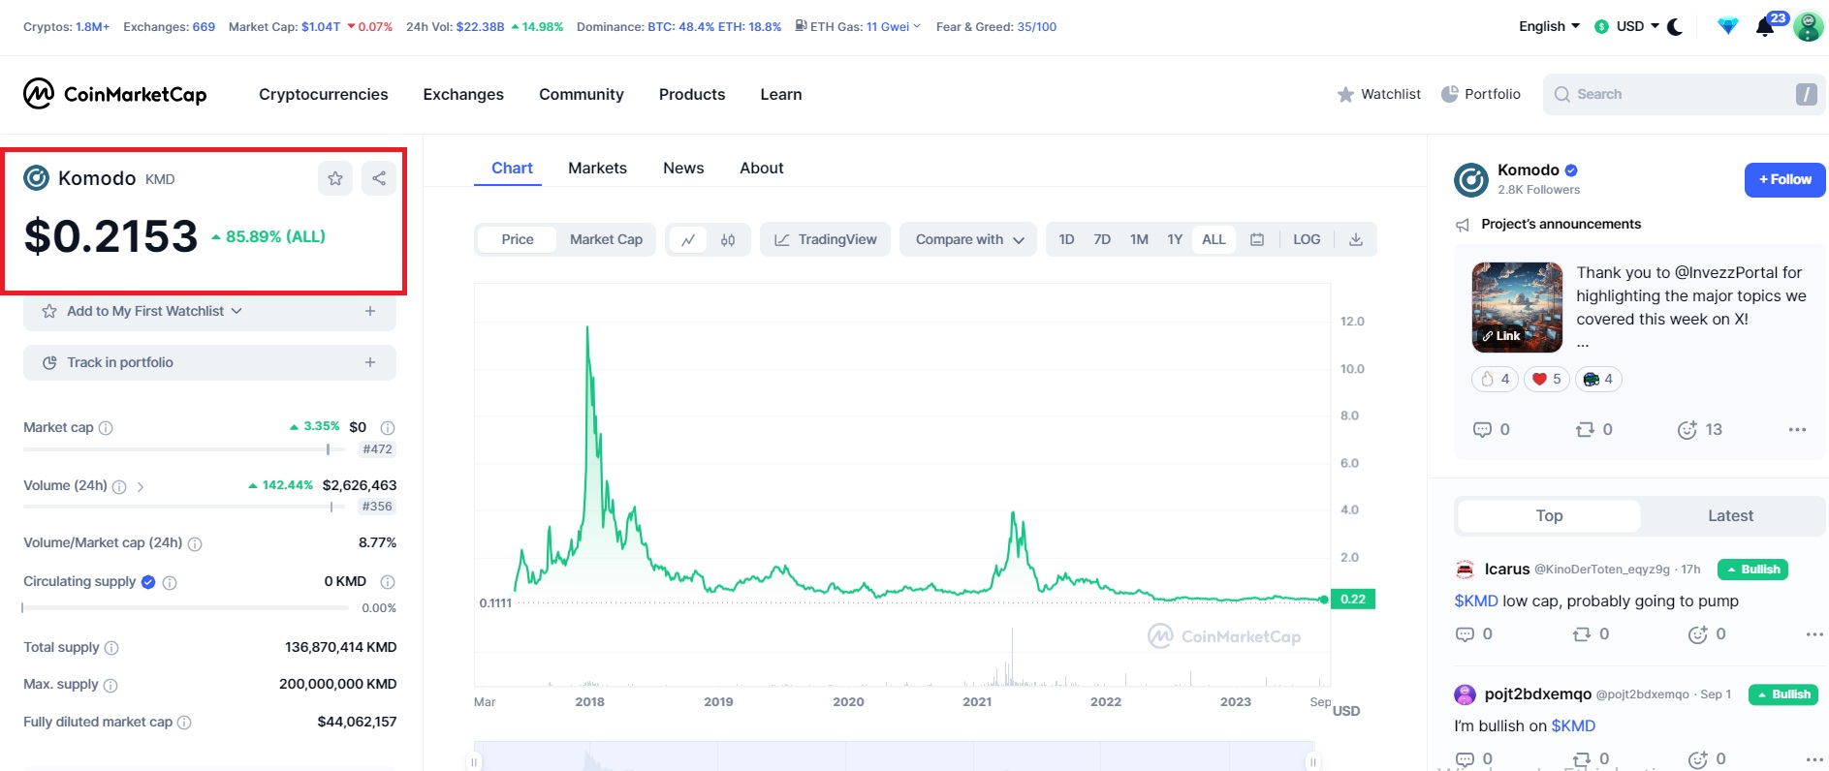Follow the Komodo project
The width and height of the screenshot is (1829, 771).
(x=1785, y=179)
